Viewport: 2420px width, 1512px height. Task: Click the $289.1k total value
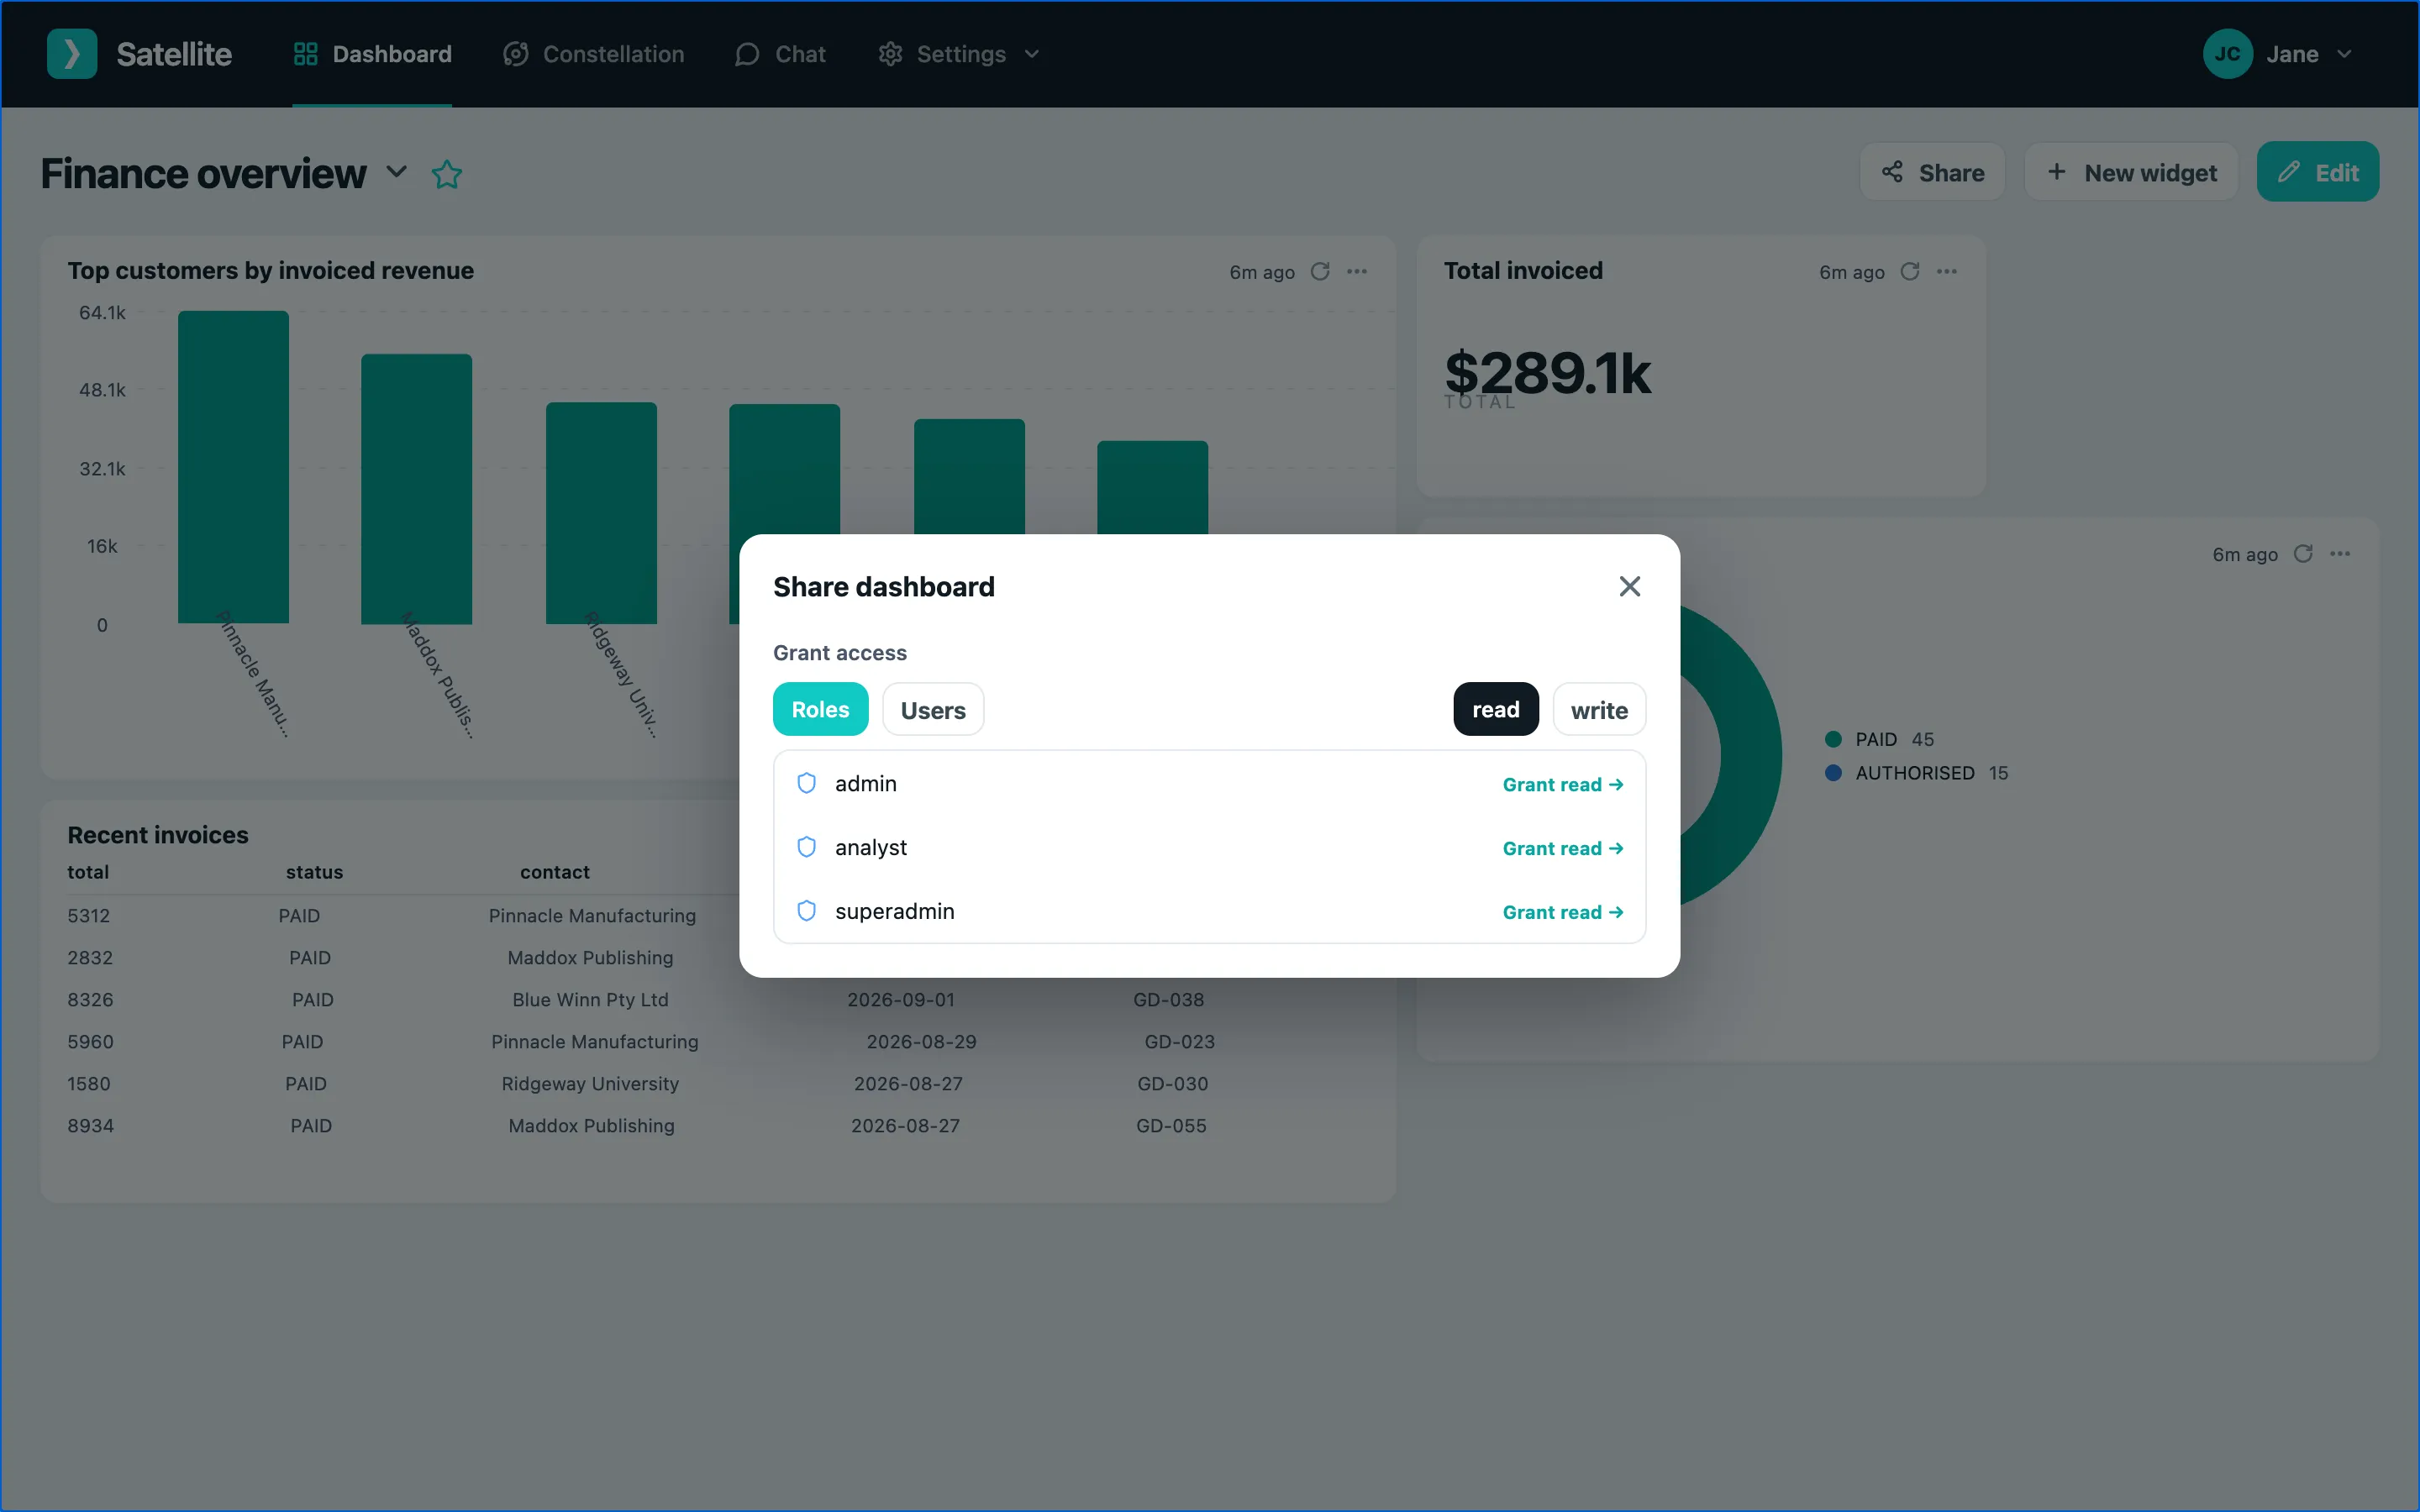point(1548,373)
